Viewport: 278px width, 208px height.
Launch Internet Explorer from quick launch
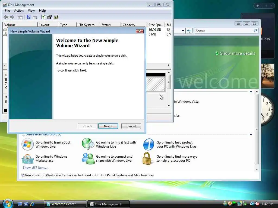(x=33, y=204)
